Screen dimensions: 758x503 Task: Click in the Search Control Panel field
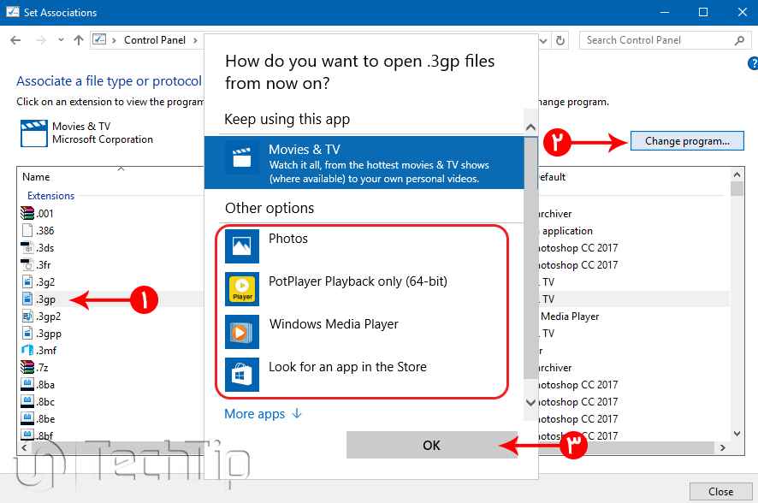666,40
